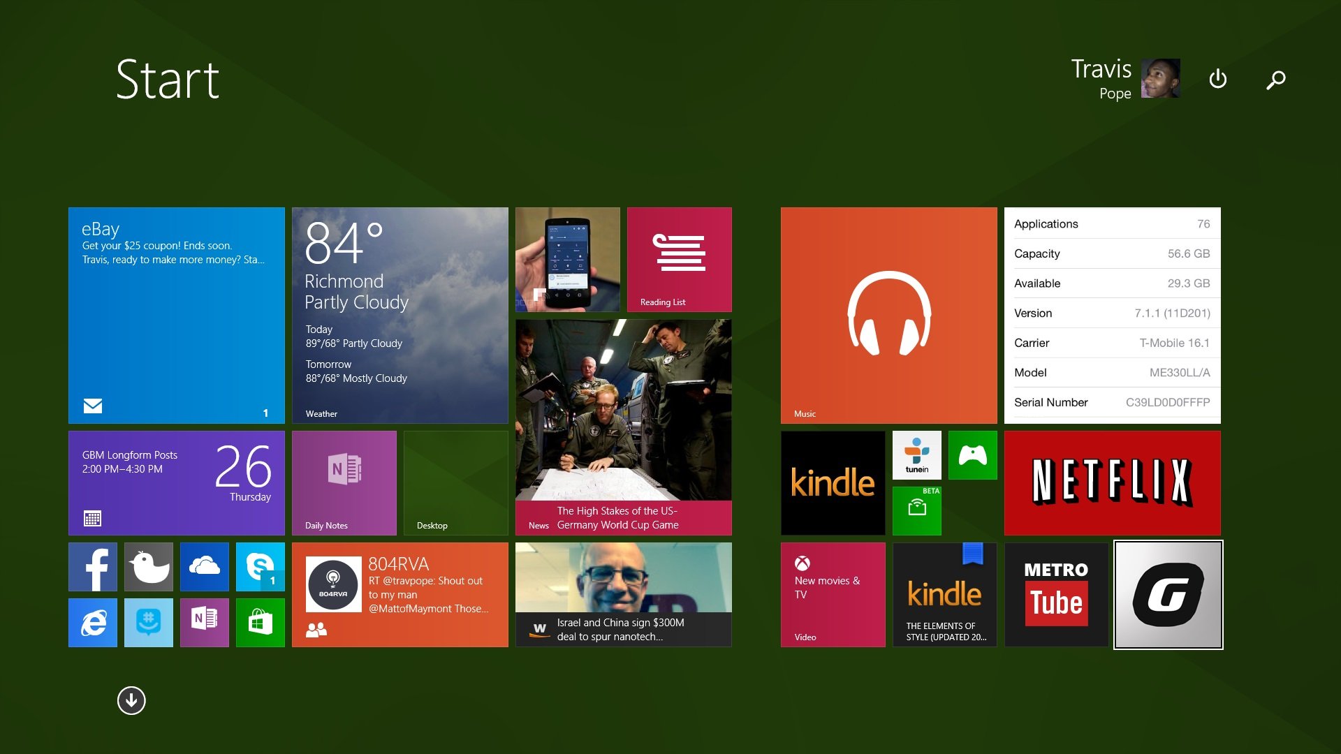The width and height of the screenshot is (1341, 754).
Task: Open the device info tile showing Applications
Action: (1113, 316)
